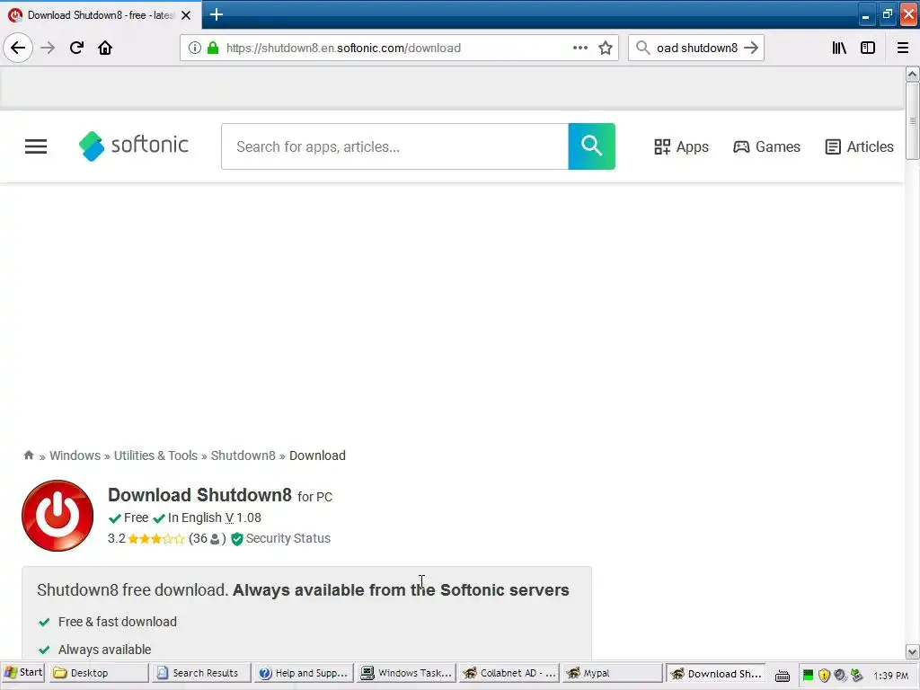Open a new browser tab
This screenshot has width=920, height=690.
pyautogui.click(x=216, y=14)
